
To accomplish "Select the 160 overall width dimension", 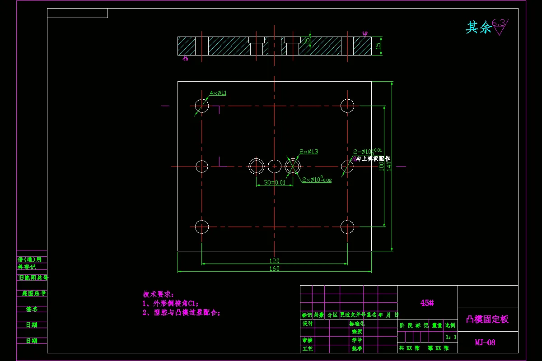I will tap(274, 268).
